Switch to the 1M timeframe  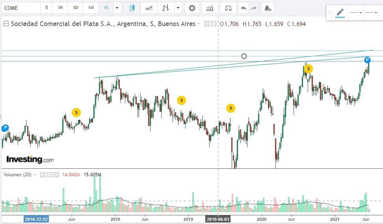pos(91,8)
